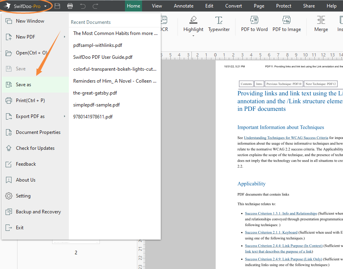Click the Export PDF as icon

click(x=8, y=116)
